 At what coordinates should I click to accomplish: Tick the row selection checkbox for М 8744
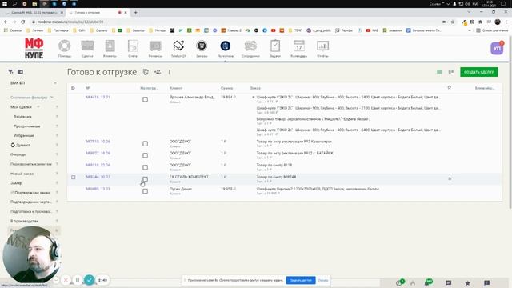click(x=73, y=177)
